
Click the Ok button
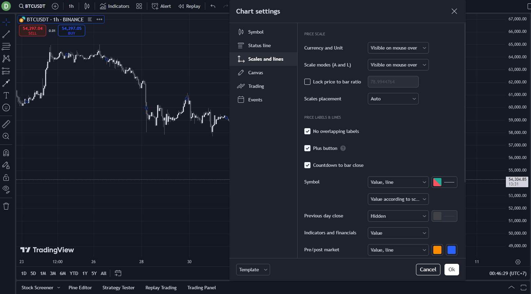(x=452, y=270)
